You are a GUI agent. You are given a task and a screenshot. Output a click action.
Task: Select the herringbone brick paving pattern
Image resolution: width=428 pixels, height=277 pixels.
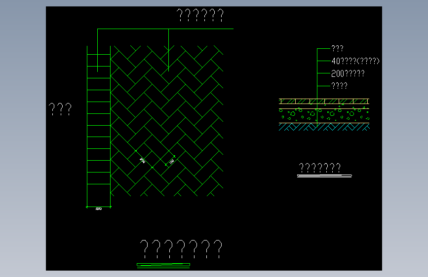(167, 121)
